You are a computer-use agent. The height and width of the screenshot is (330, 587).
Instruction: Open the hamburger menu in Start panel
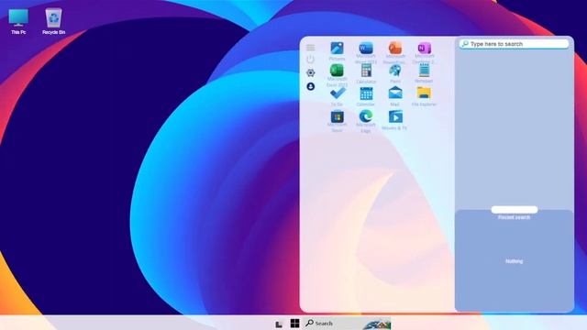tap(310, 48)
